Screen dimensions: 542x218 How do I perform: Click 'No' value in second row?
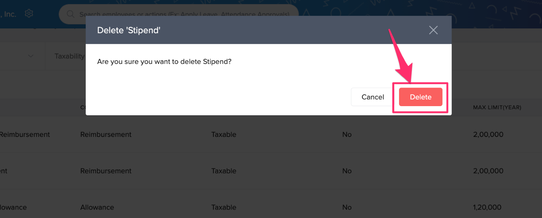coord(347,171)
